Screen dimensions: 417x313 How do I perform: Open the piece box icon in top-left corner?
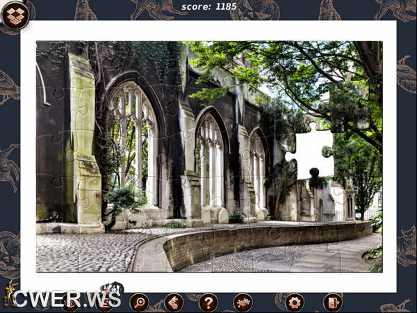click(15, 15)
